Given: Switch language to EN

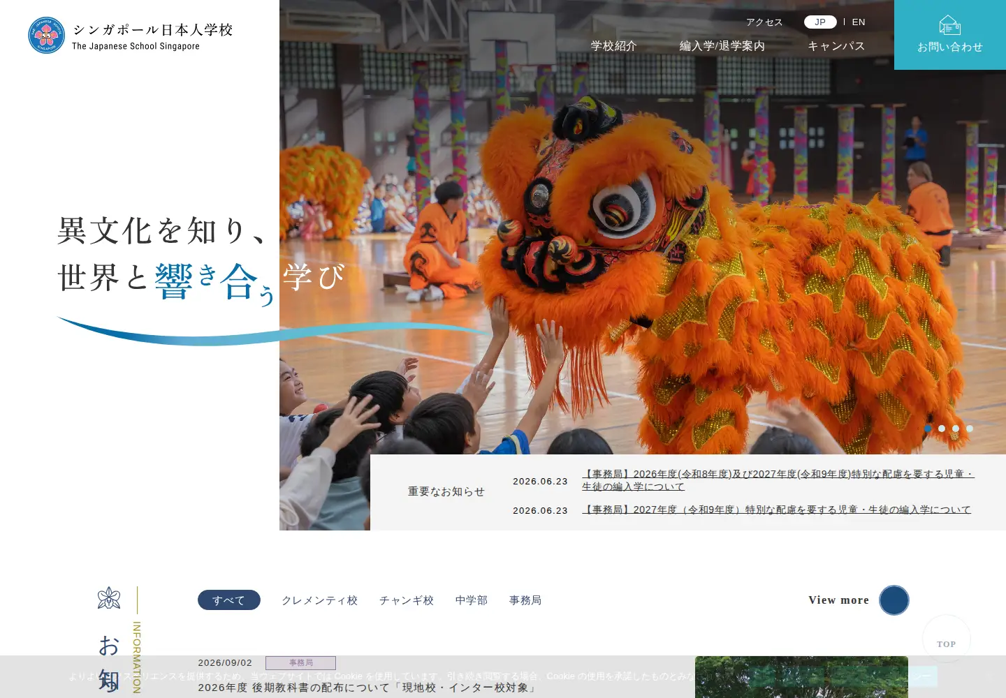Looking at the screenshot, I should tap(859, 22).
